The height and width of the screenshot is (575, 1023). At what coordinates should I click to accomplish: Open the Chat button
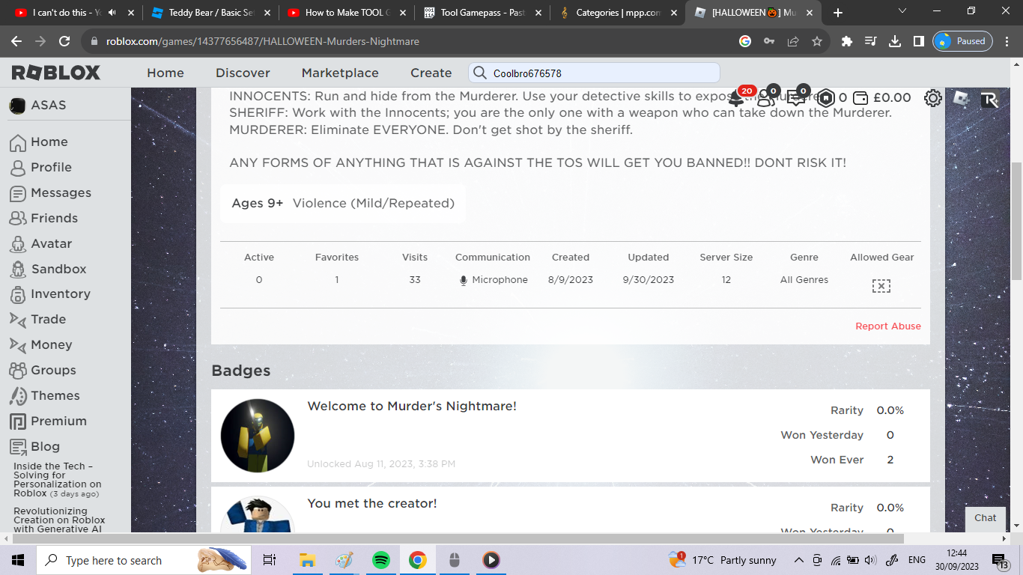[986, 518]
